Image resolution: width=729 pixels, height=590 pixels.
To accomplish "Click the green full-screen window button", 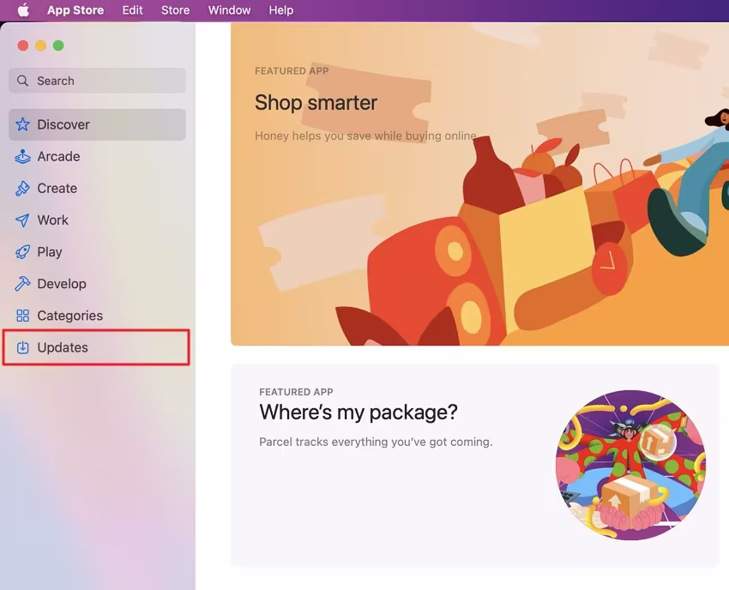I will click(58, 45).
